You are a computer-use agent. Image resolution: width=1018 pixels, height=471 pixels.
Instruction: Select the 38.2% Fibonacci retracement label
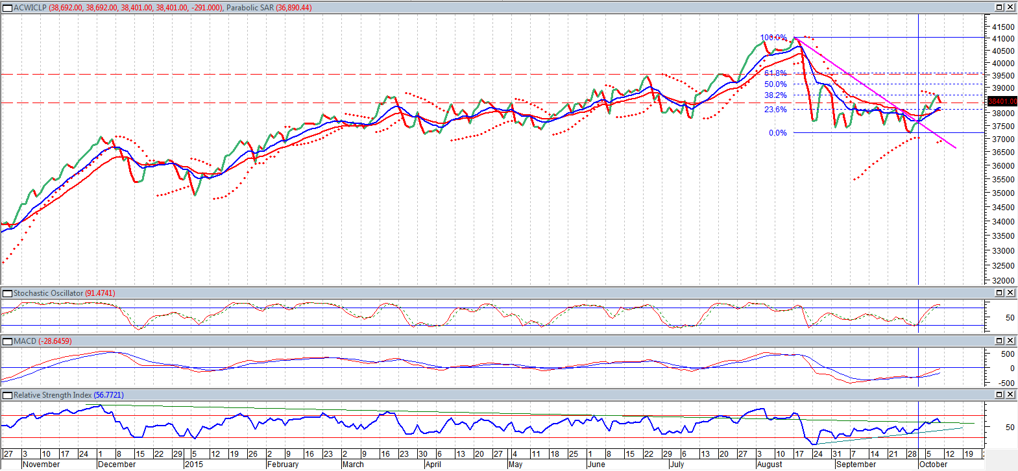point(775,95)
